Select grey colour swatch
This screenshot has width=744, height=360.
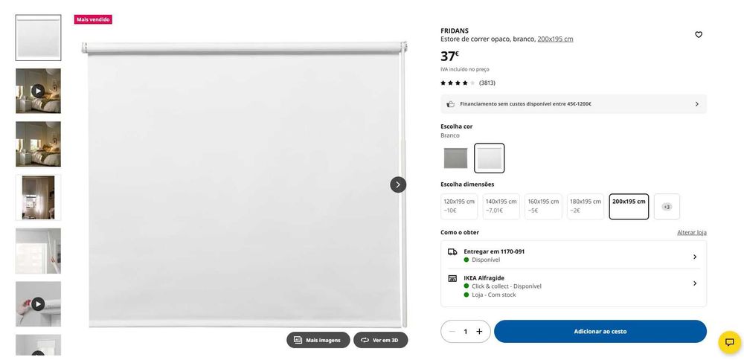[455, 158]
